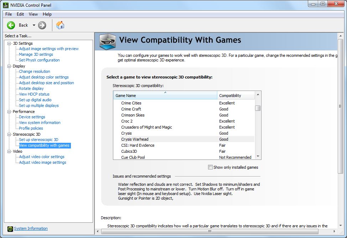The height and width of the screenshot is (238, 347).
Task: Select View compatibility with games
Action: 45,145
